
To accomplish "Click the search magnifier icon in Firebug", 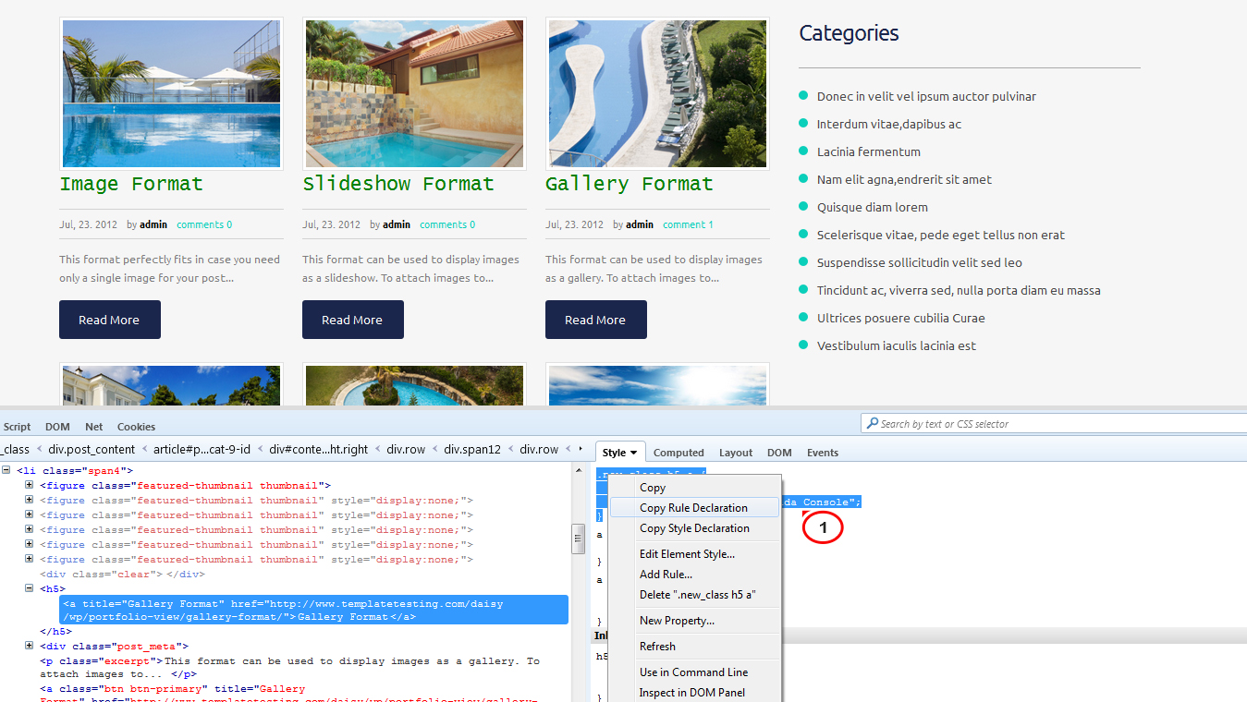I will (x=872, y=424).
